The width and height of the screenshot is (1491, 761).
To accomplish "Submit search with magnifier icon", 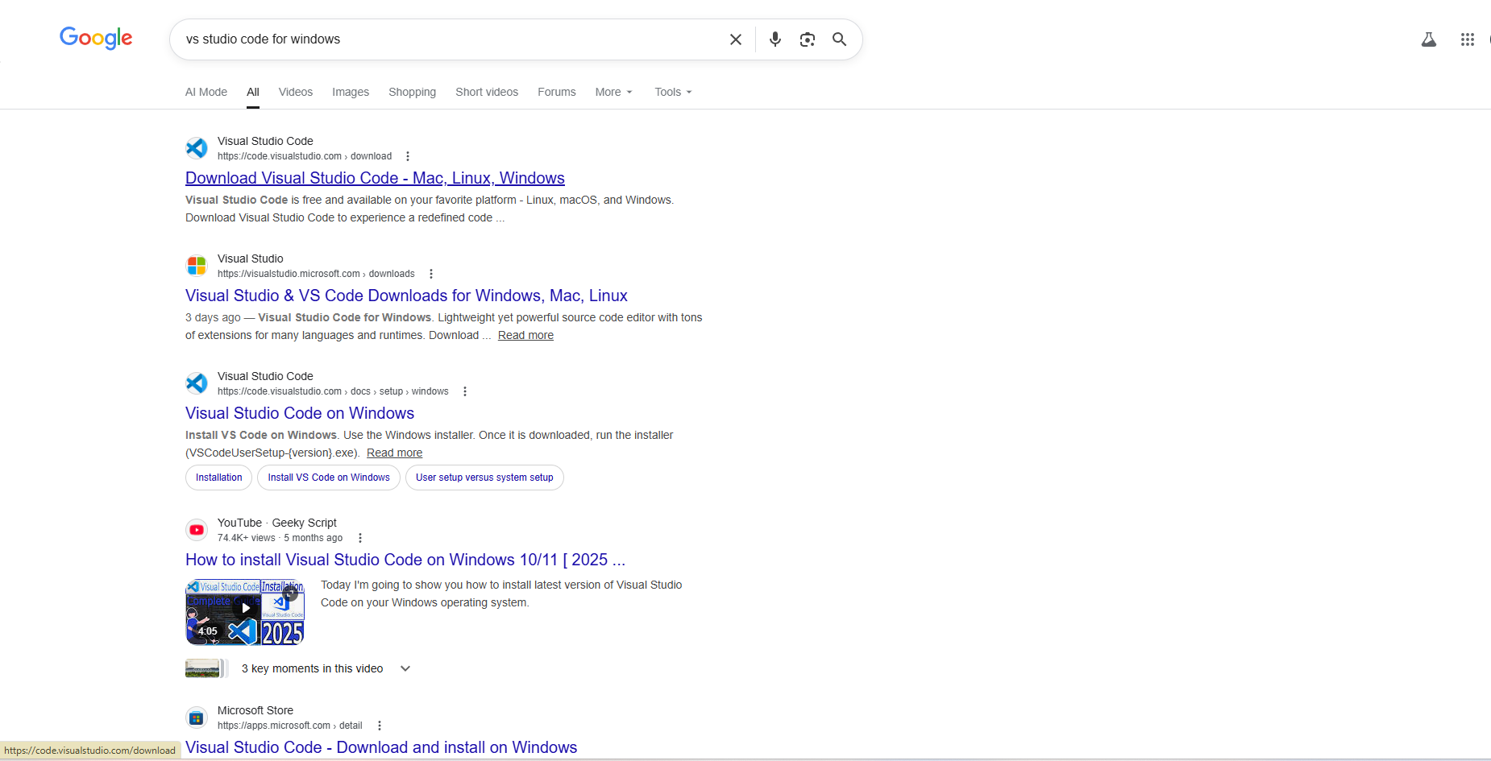I will pyautogui.click(x=839, y=39).
